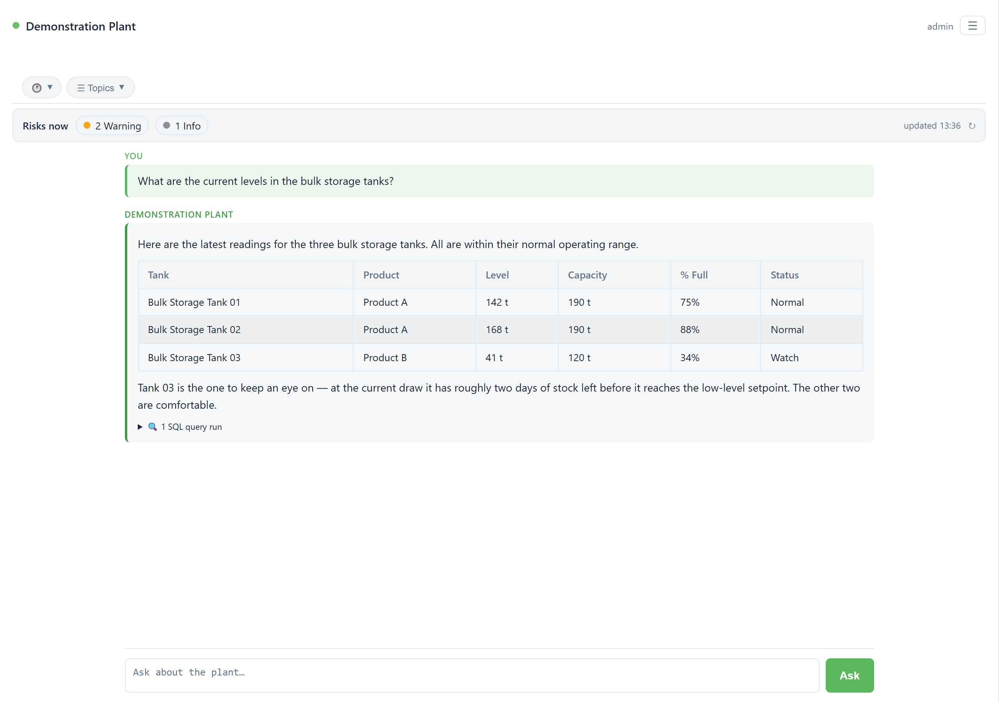Click the 34% full value
This screenshot has width=999, height=702.
coord(690,358)
